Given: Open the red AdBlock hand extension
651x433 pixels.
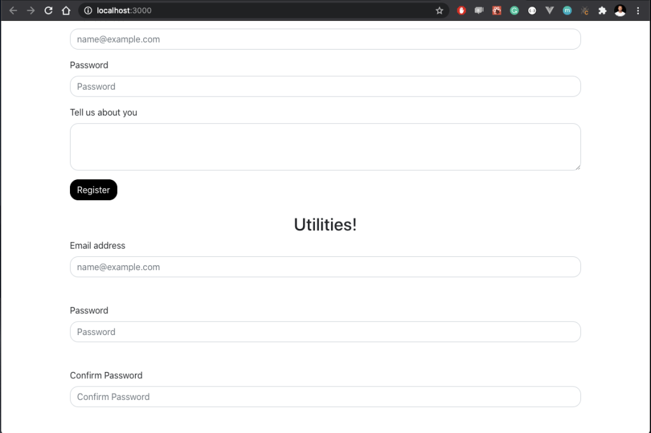Looking at the screenshot, I should (461, 10).
